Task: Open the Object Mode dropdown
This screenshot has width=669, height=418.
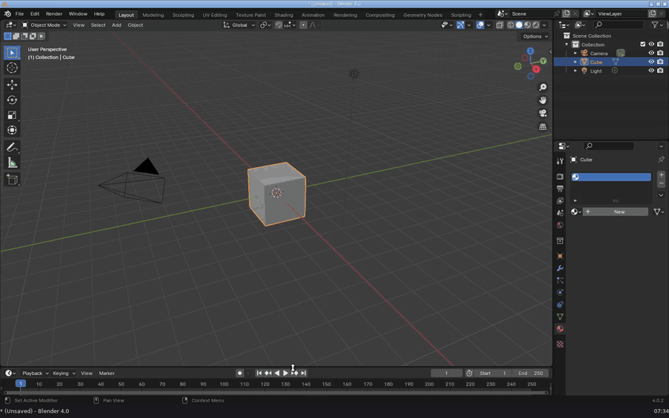Action: [x=45, y=25]
